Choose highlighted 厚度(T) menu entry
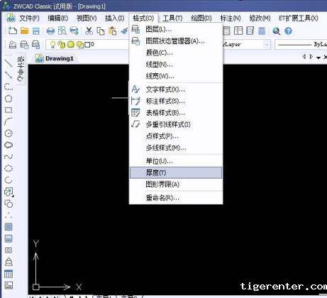The width and height of the screenshot is (327, 298). pyautogui.click(x=176, y=173)
